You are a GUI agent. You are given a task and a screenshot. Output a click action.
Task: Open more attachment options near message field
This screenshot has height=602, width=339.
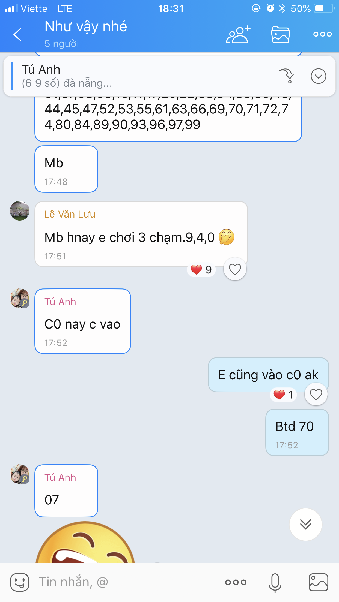236,582
